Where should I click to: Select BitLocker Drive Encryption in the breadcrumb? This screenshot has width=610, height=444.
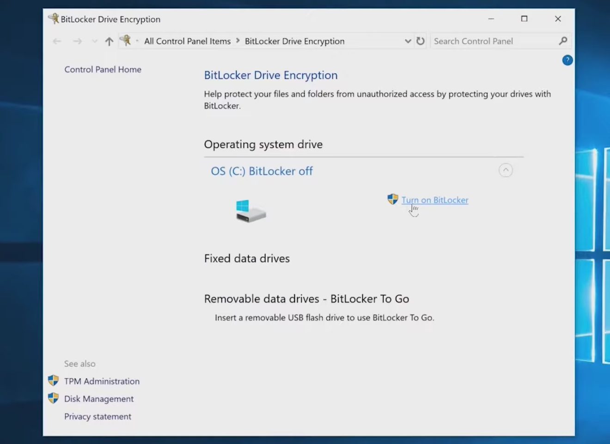pyautogui.click(x=294, y=41)
